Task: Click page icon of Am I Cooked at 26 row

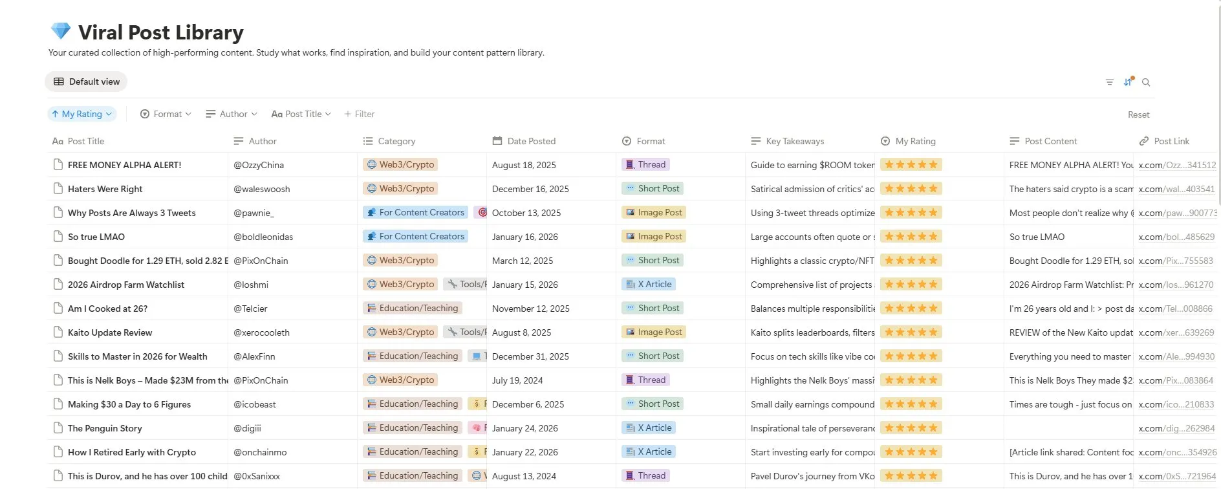Action: pyautogui.click(x=58, y=308)
